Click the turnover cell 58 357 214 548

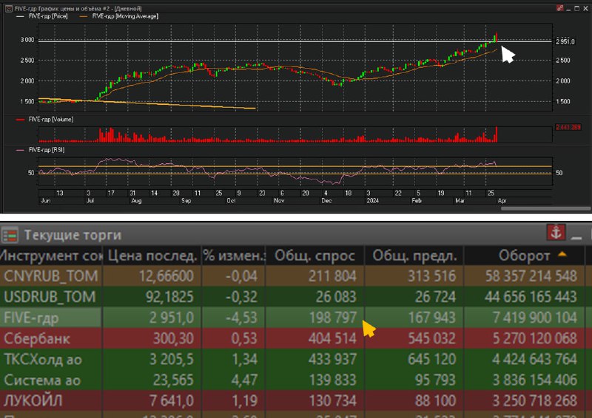click(x=525, y=276)
